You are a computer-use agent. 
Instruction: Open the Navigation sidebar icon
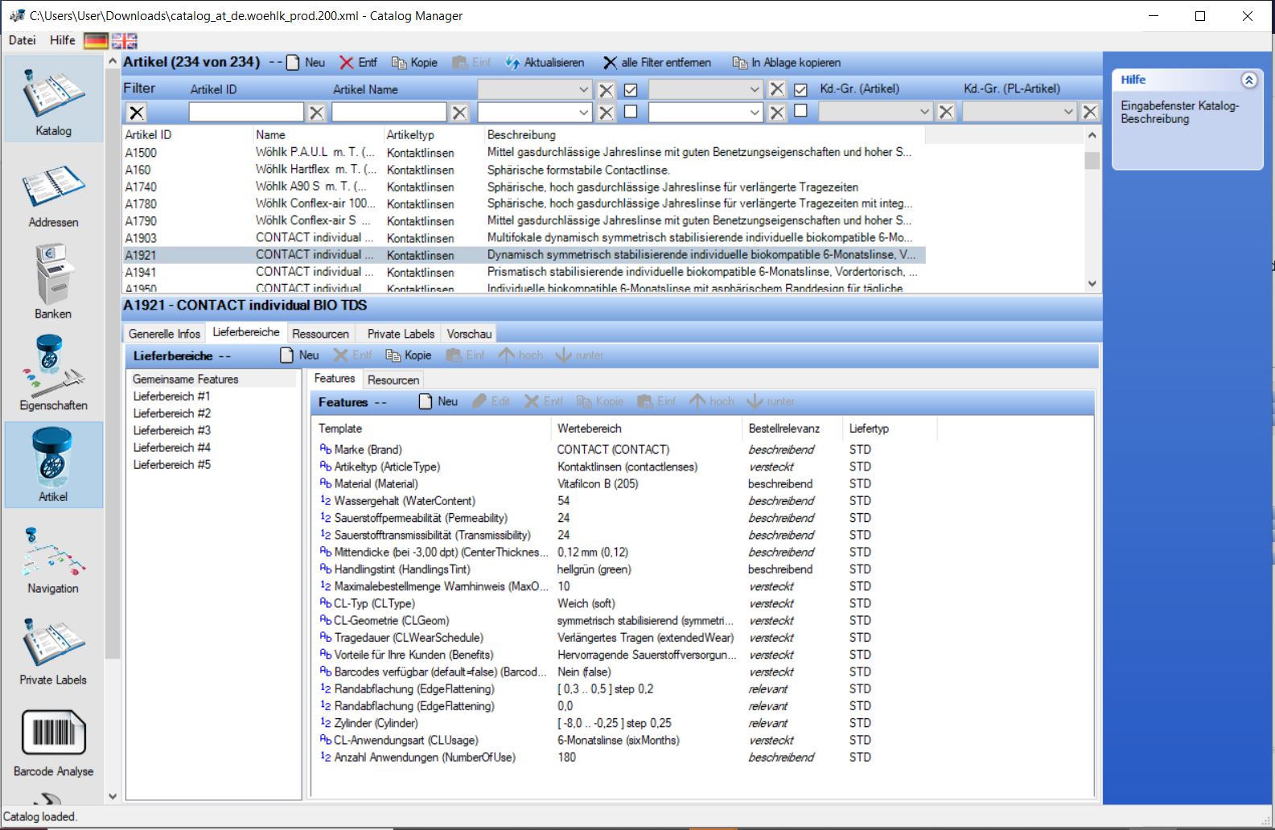pyautogui.click(x=53, y=559)
